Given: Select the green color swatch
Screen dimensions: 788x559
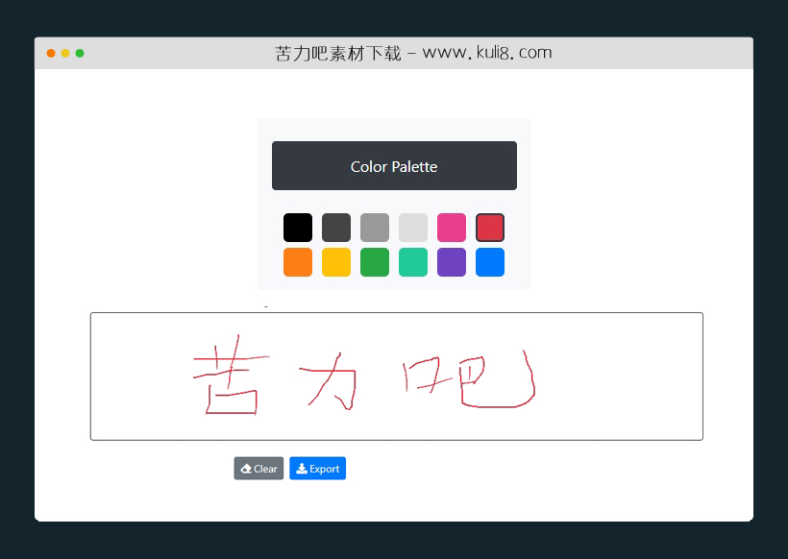Looking at the screenshot, I should coord(375,261).
